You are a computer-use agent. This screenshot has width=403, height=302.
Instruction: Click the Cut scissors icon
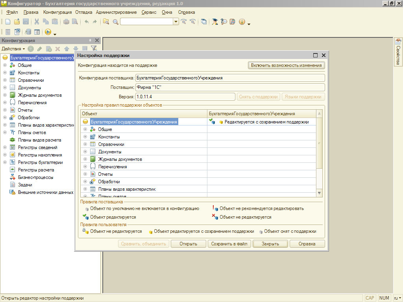coord(37,22)
